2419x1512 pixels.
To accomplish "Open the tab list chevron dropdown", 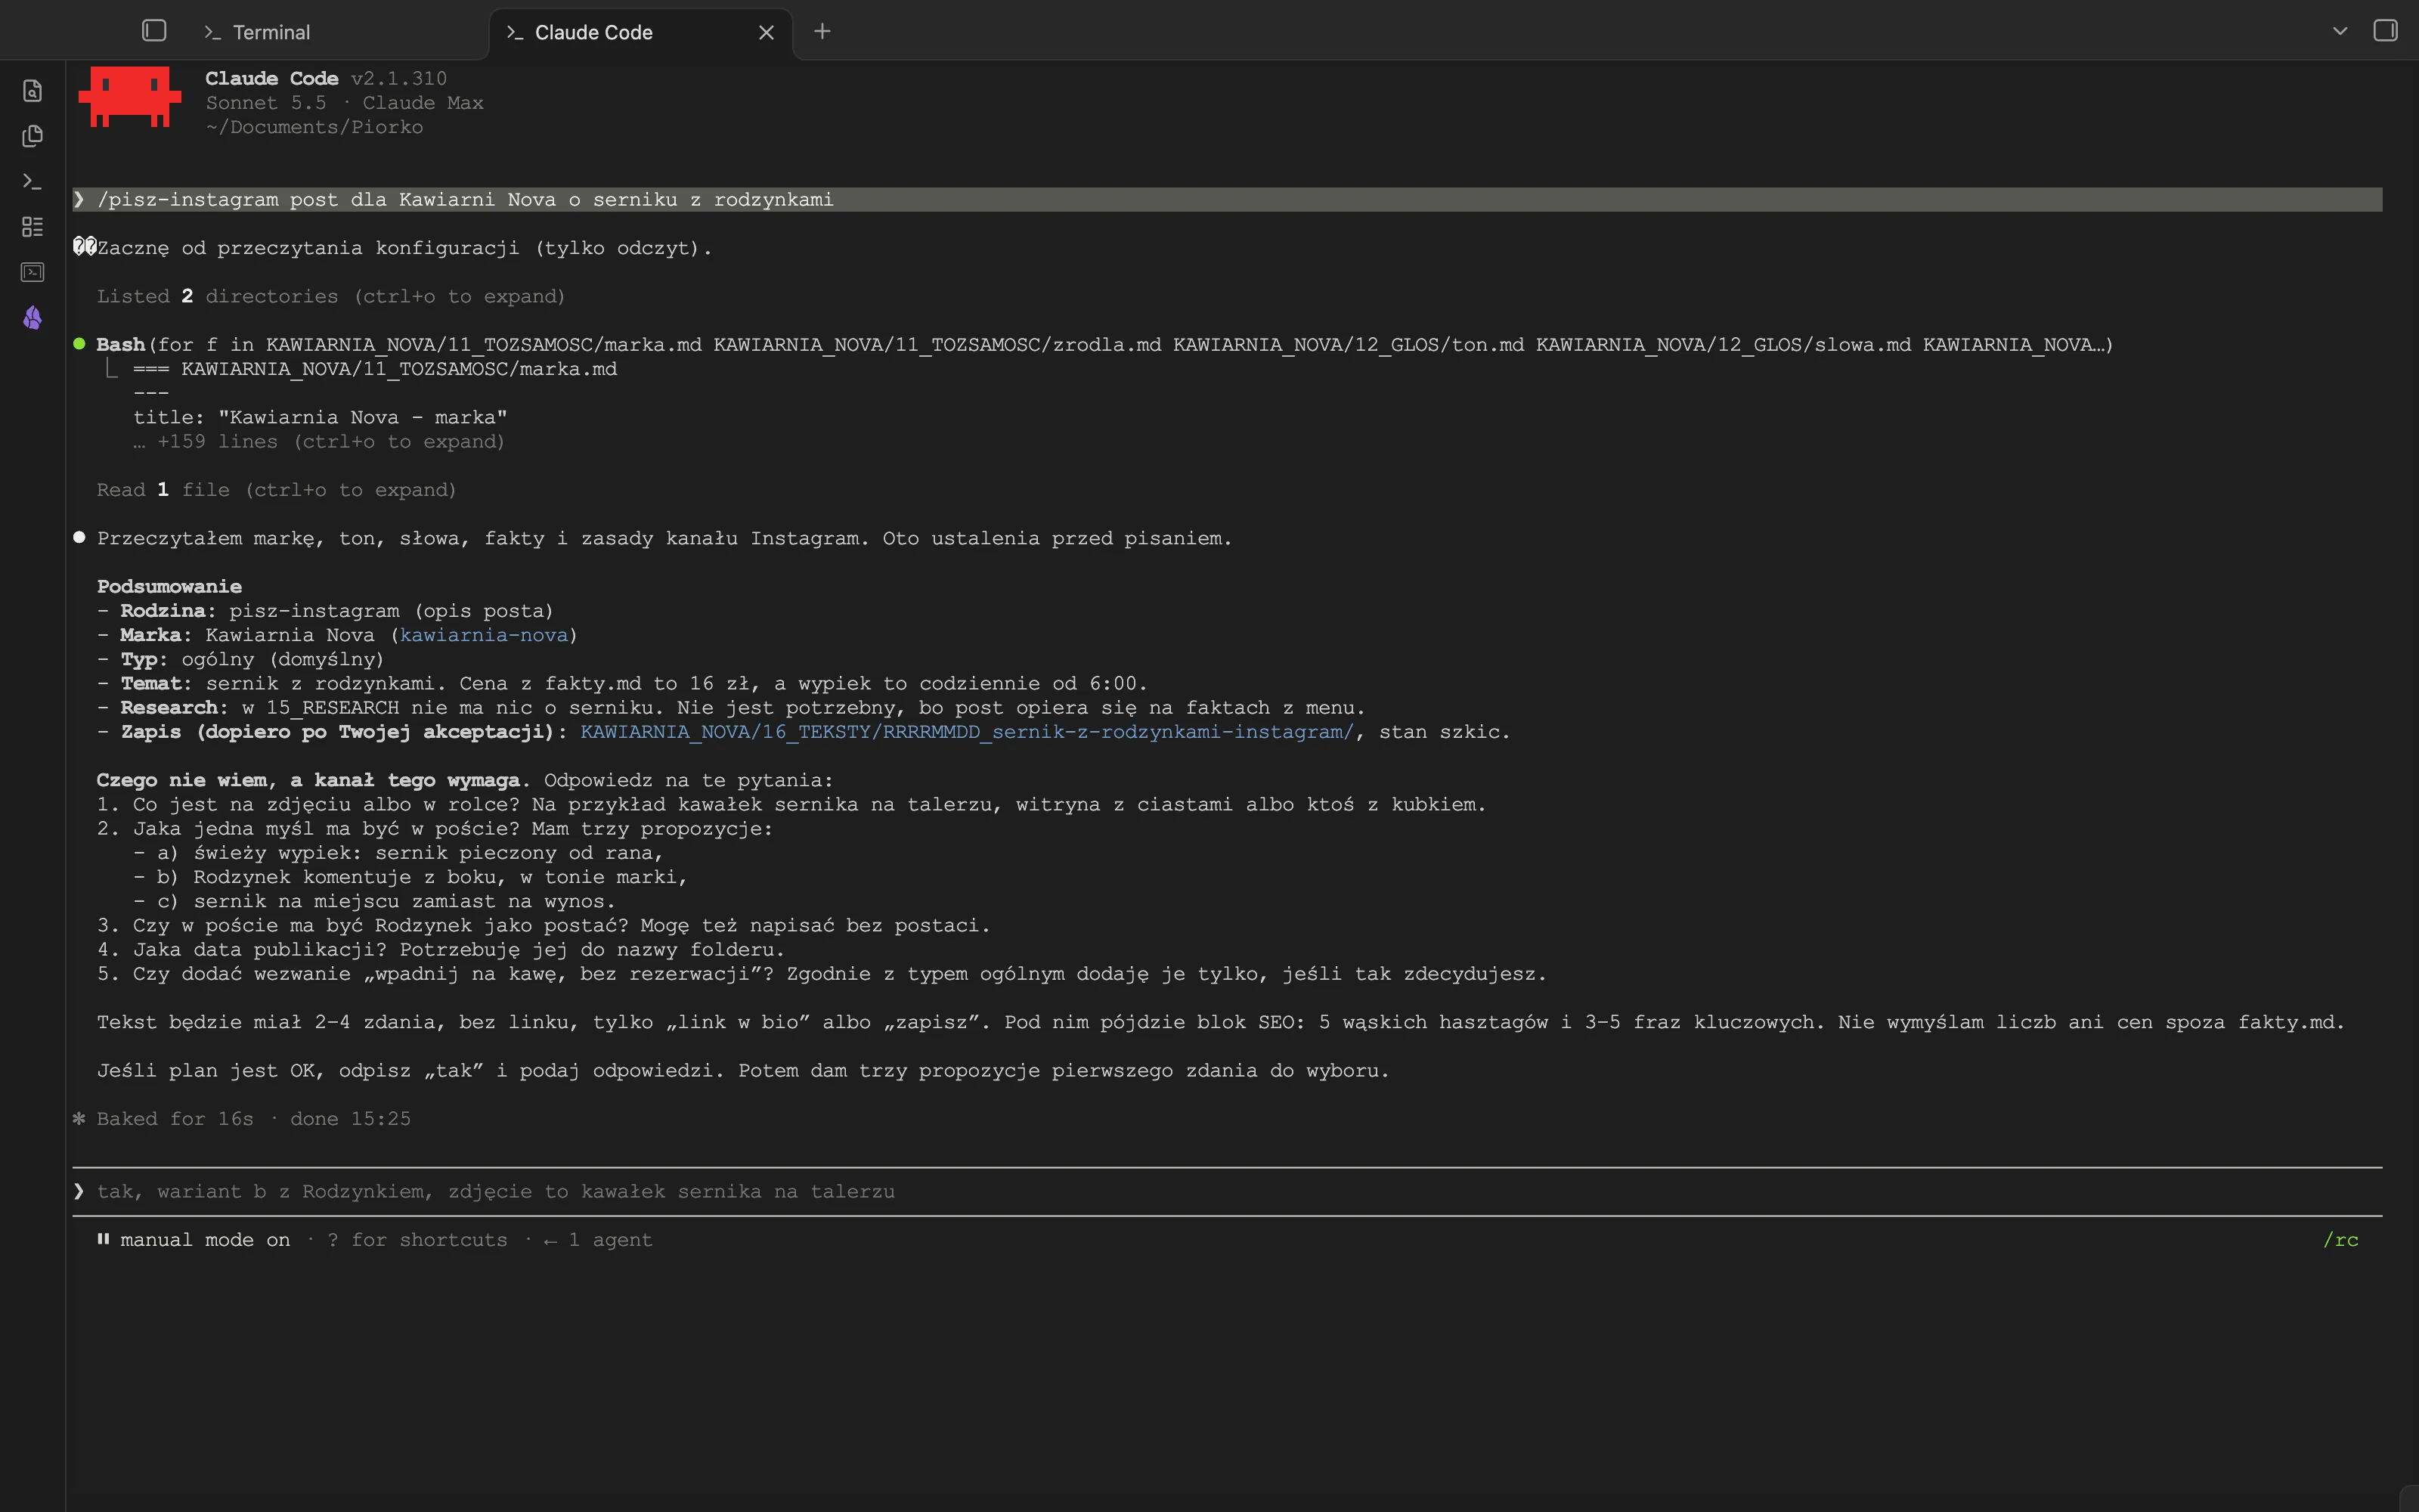I will click(2339, 31).
